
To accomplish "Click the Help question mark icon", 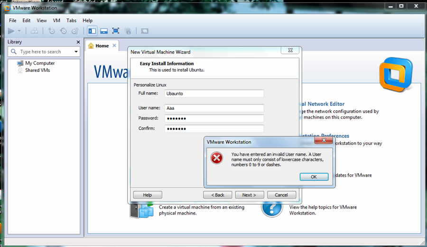I will (272, 209).
